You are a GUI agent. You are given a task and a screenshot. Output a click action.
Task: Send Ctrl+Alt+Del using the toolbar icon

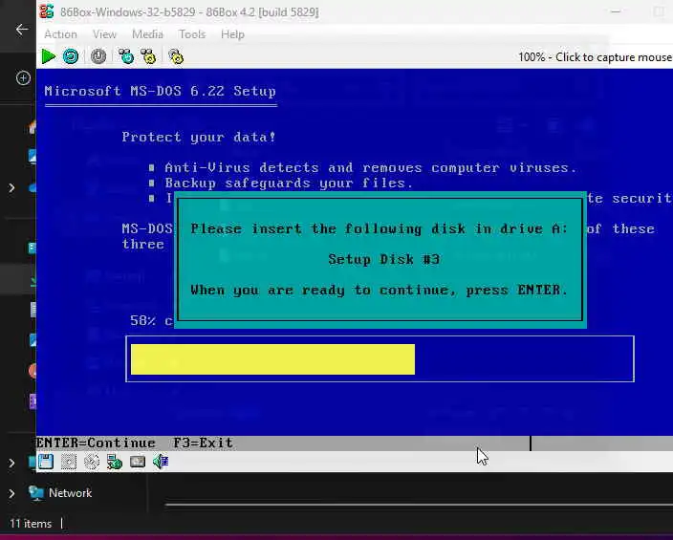coord(126,56)
